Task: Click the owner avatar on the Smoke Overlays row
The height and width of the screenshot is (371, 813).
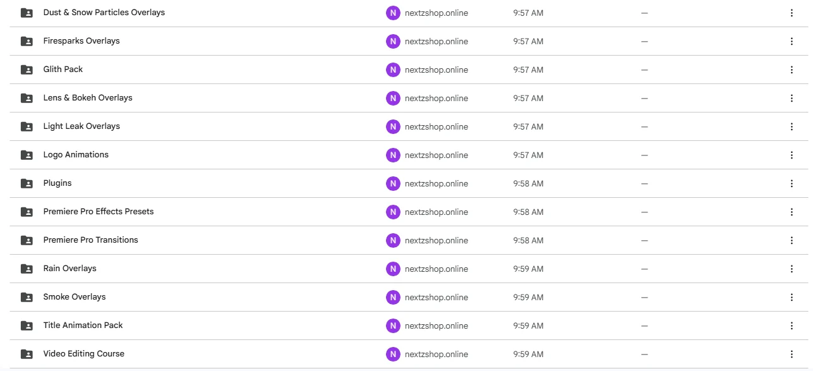Action: (393, 297)
